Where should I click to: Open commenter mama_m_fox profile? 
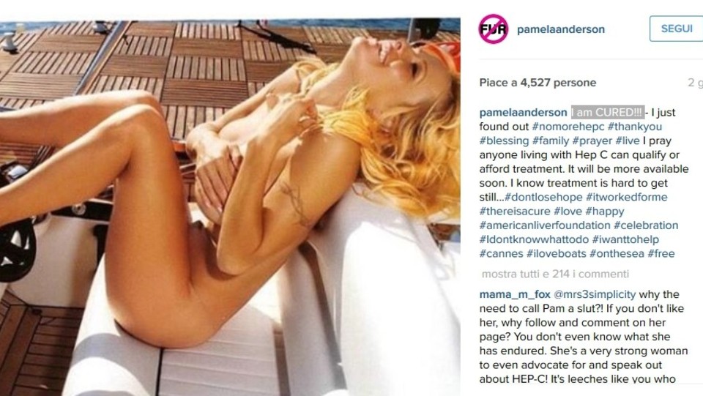515,294
